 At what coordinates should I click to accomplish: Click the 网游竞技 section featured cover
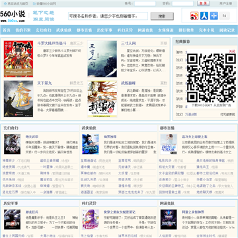[x=169, y=219]
